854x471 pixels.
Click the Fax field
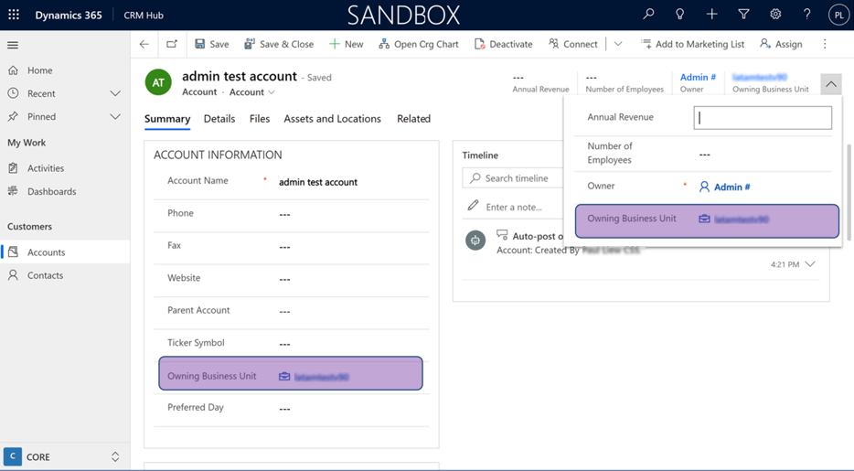tap(292, 247)
